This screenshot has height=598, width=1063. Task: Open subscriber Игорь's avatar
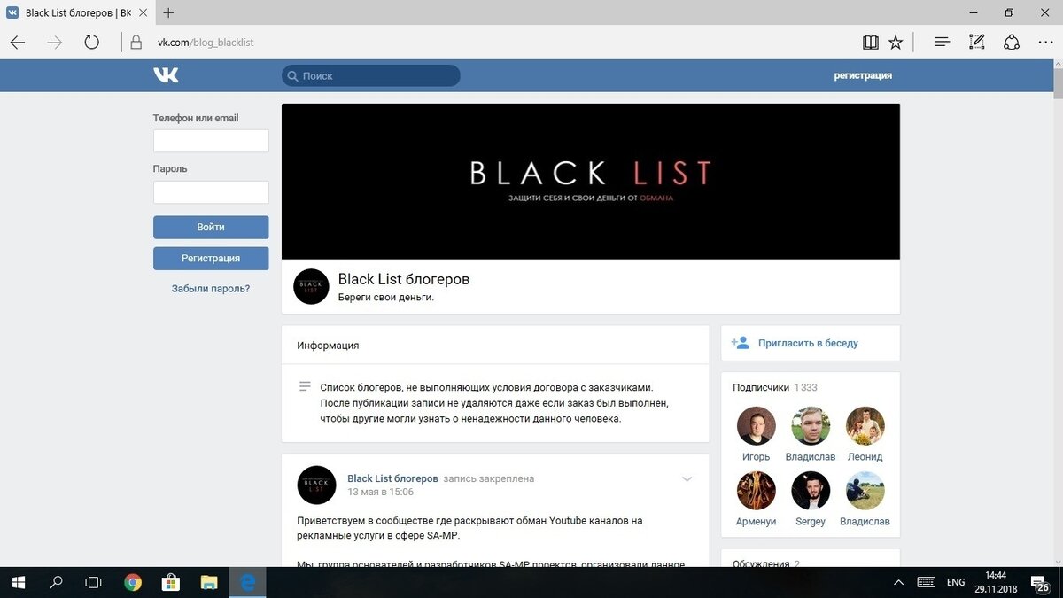click(x=757, y=426)
